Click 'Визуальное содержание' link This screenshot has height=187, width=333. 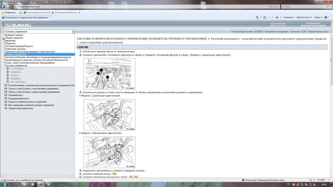[x=276, y=32]
